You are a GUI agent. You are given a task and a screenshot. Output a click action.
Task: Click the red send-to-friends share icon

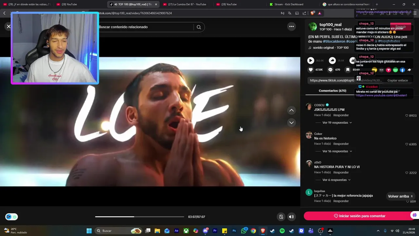[389, 70]
